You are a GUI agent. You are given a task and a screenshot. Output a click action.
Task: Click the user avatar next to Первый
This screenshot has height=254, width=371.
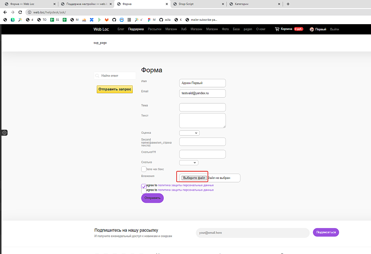312,29
